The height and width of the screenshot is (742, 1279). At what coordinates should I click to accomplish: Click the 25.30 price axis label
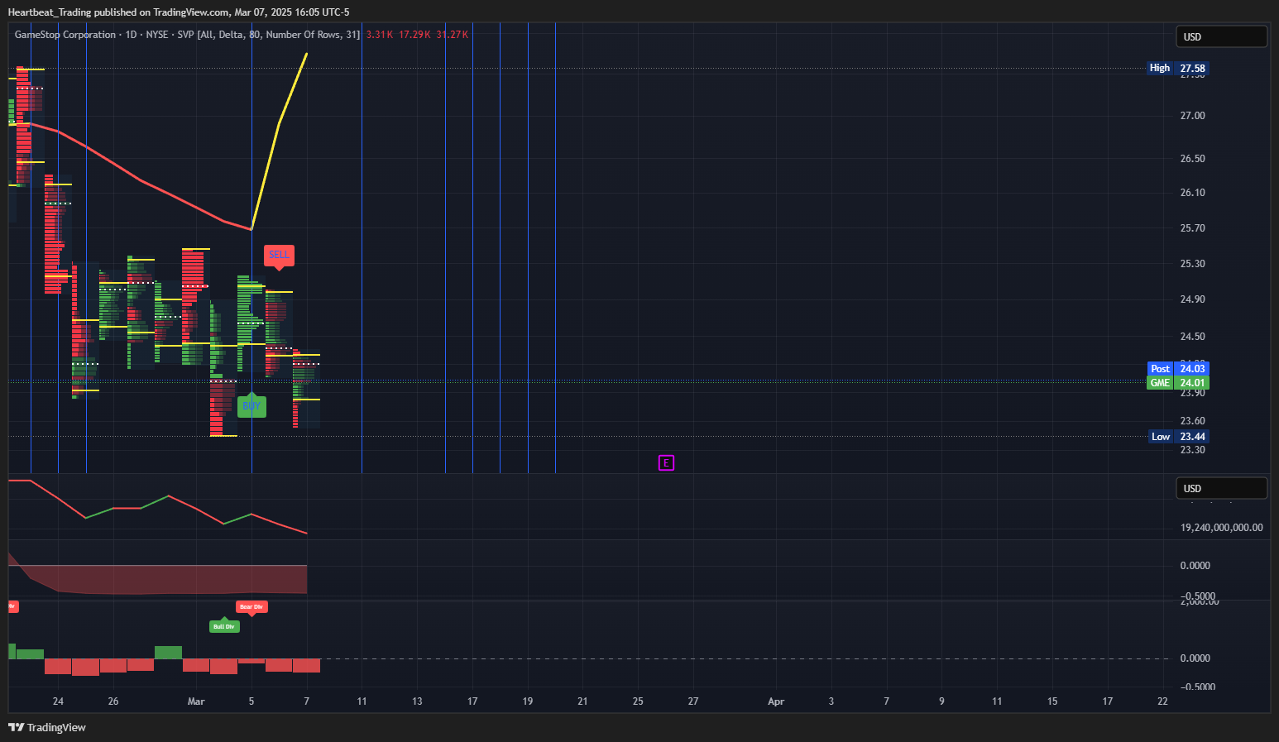pyautogui.click(x=1192, y=264)
